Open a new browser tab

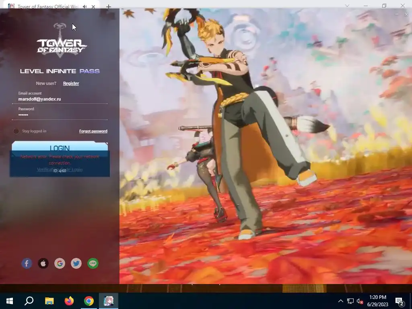(109, 6)
